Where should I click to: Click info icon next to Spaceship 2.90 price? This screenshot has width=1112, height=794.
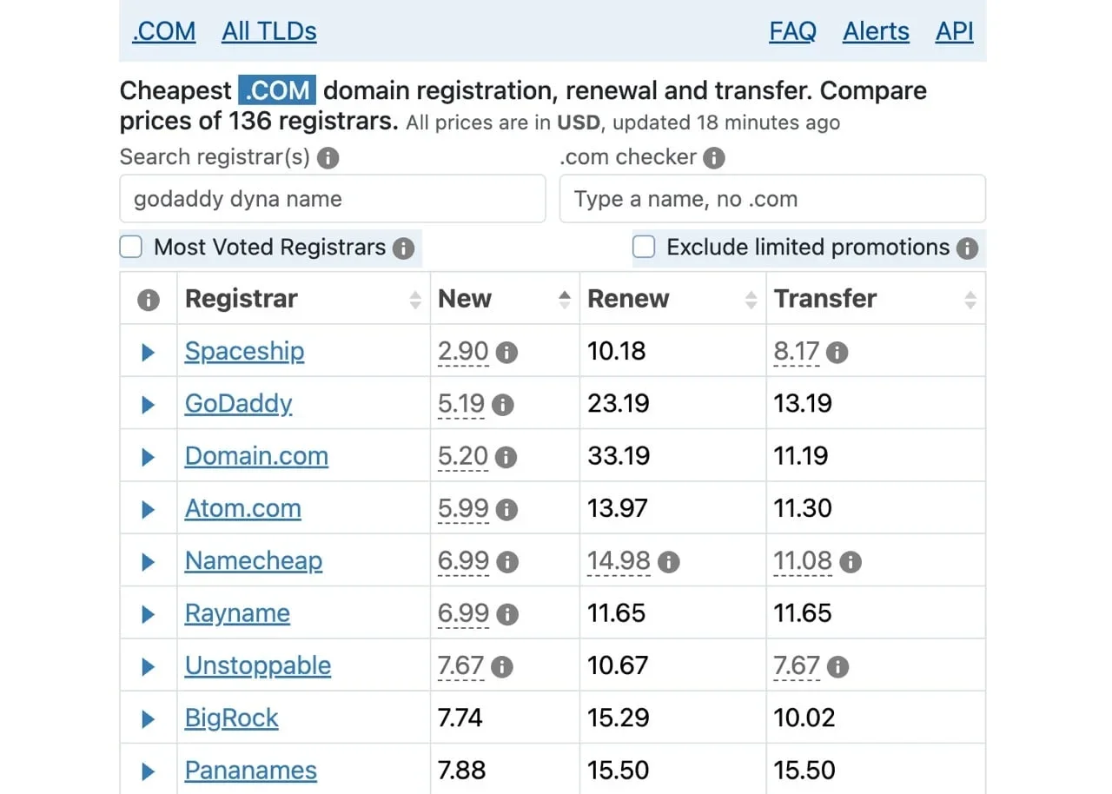(506, 353)
